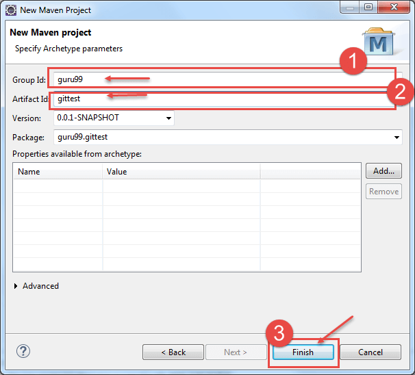
Task: Cancel the Maven project wizard
Action: [x=370, y=352]
